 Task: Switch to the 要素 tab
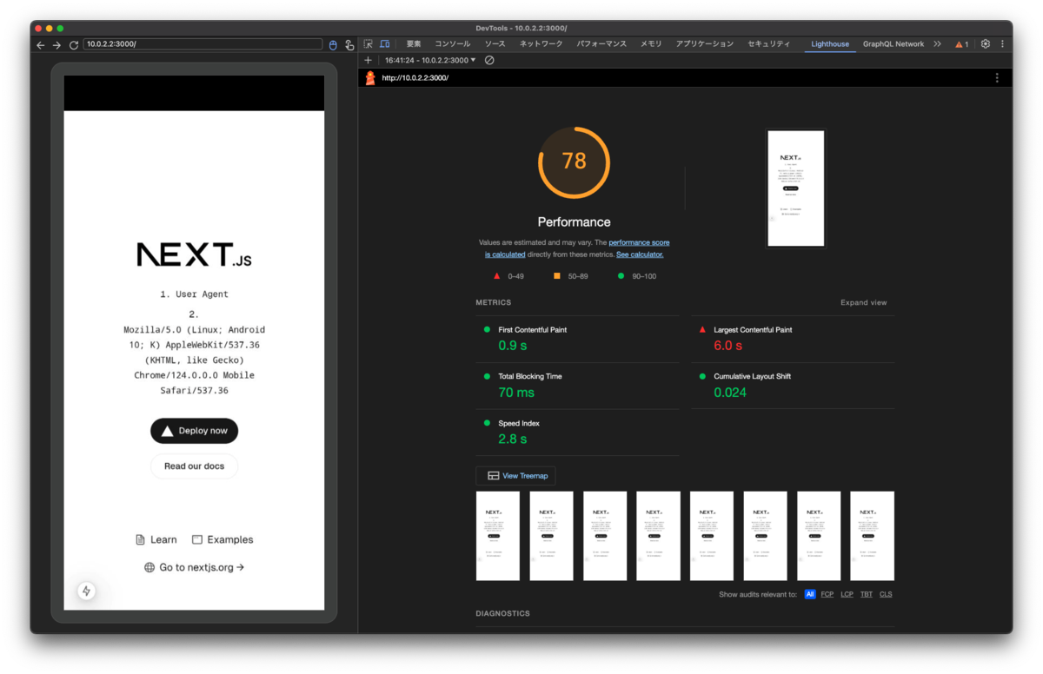(414, 43)
